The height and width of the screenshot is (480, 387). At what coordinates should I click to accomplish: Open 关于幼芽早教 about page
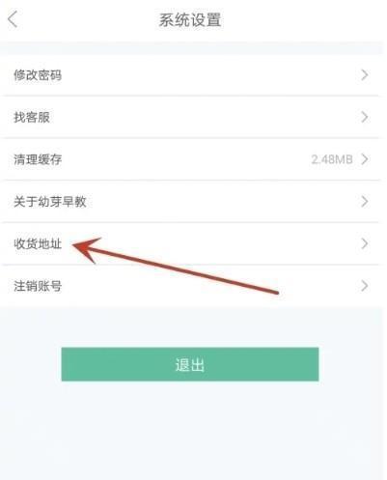click(x=190, y=202)
